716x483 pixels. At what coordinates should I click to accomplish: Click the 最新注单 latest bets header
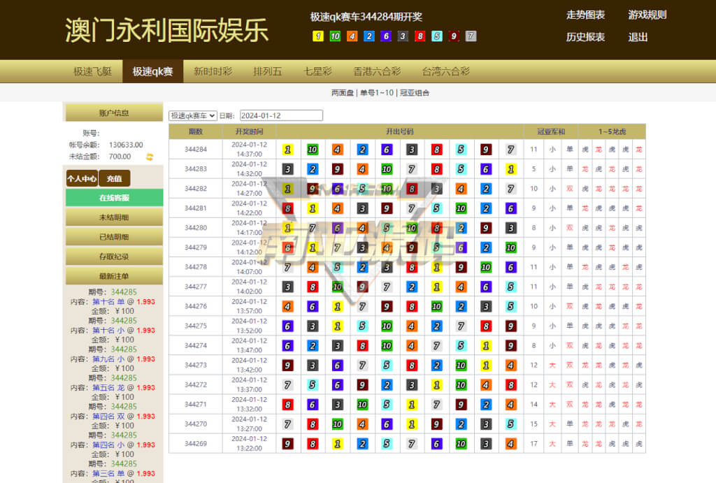pyautogui.click(x=114, y=276)
